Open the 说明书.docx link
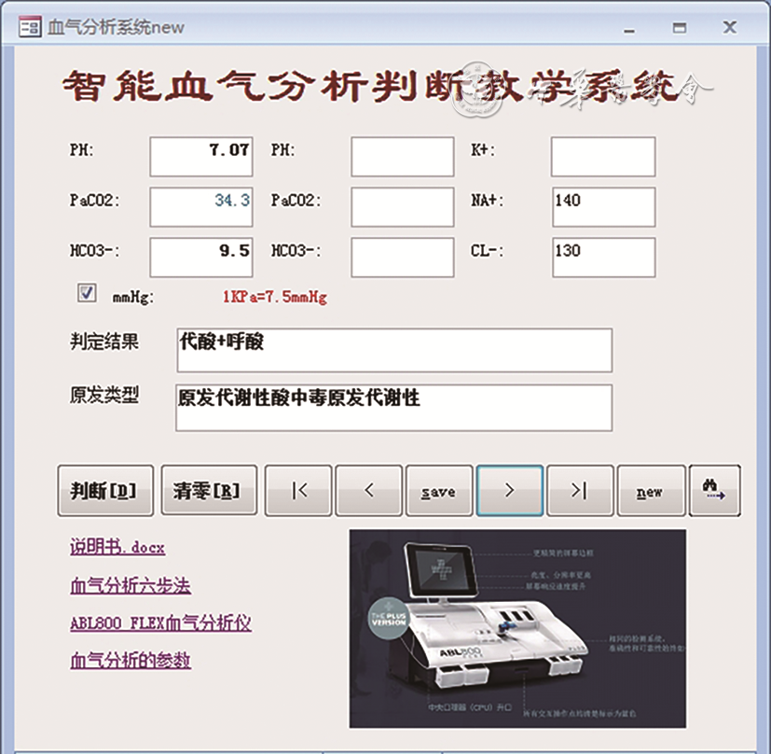Image resolution: width=771 pixels, height=754 pixels. coord(117,548)
